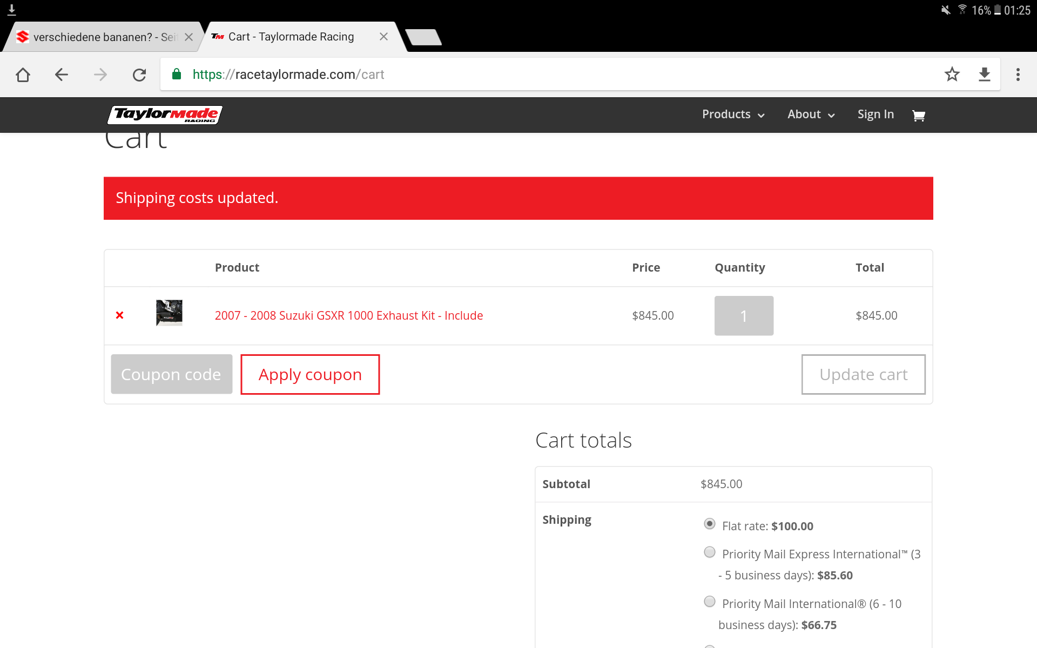Open the Suzuki GSXR 1000 Exhaust Kit link

coord(349,315)
